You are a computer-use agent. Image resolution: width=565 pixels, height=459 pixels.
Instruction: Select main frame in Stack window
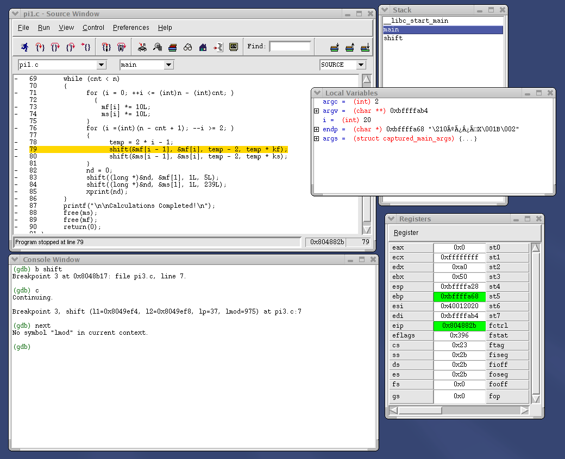443,29
